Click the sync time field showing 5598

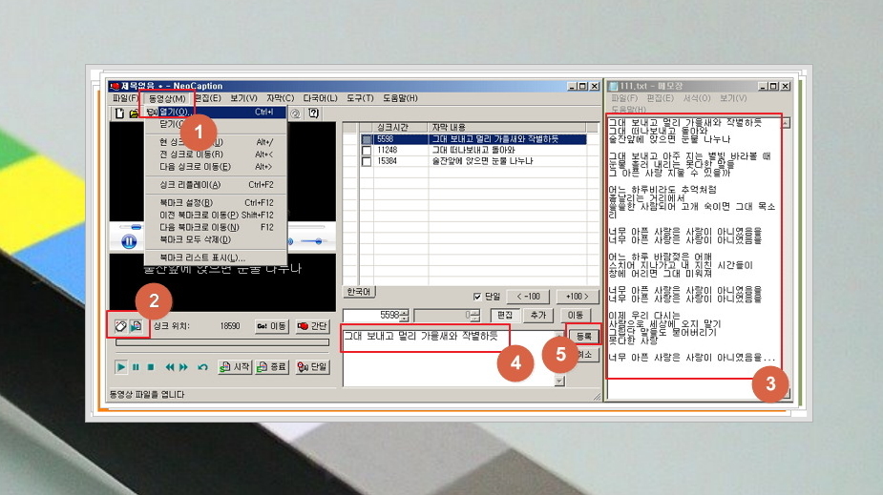[371, 315]
